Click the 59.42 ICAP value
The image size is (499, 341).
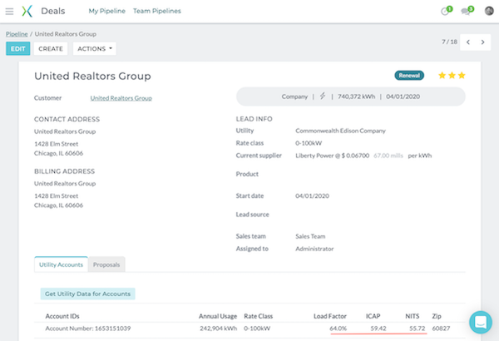[x=378, y=329]
